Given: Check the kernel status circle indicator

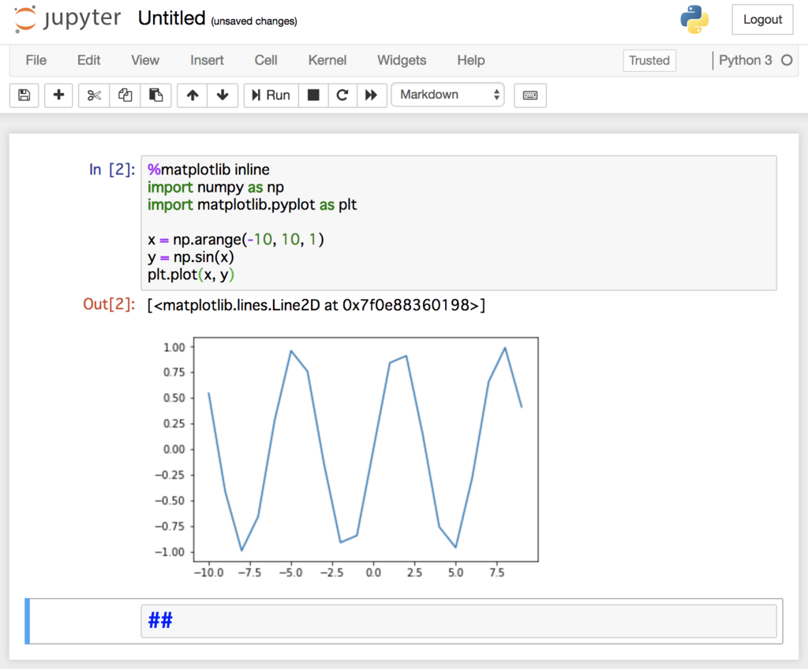Looking at the screenshot, I should click(x=787, y=60).
